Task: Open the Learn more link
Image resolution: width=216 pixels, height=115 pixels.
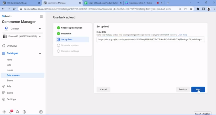Action: point(182,35)
